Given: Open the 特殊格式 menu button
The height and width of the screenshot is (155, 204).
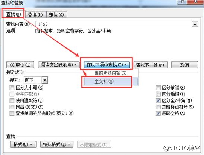Looking at the screenshot, I should [57, 144].
